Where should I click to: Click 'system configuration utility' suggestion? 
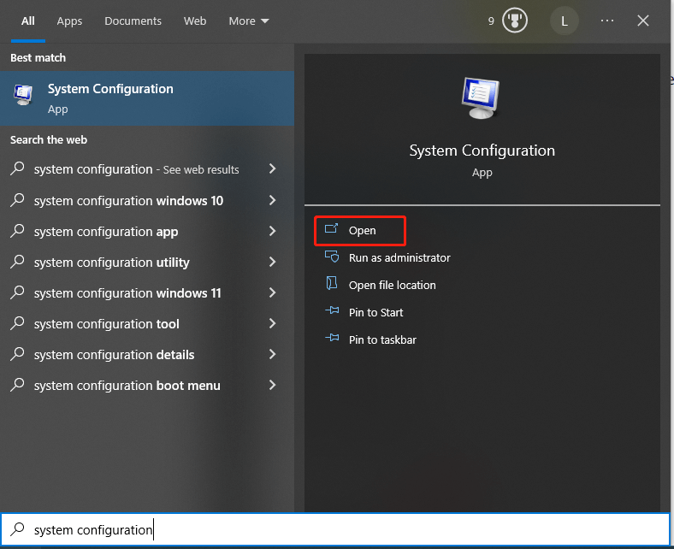click(x=112, y=263)
